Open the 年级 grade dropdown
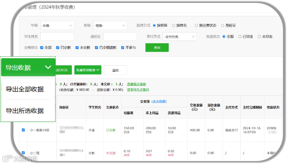The height and width of the screenshot is (164, 287). tap(57, 25)
